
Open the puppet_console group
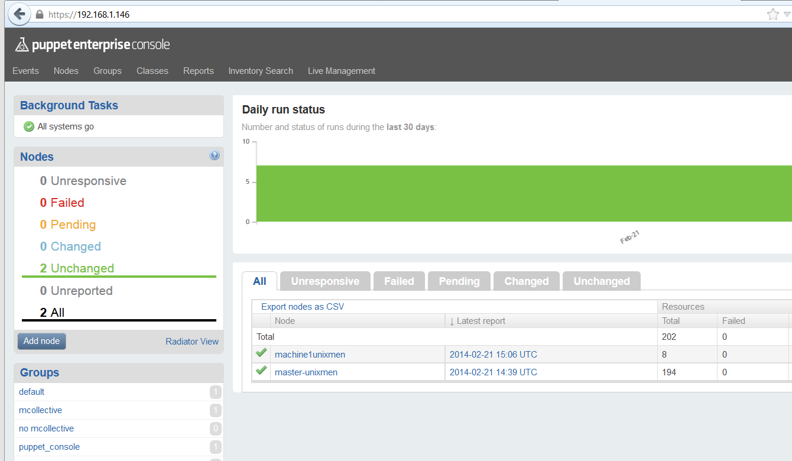(49, 447)
